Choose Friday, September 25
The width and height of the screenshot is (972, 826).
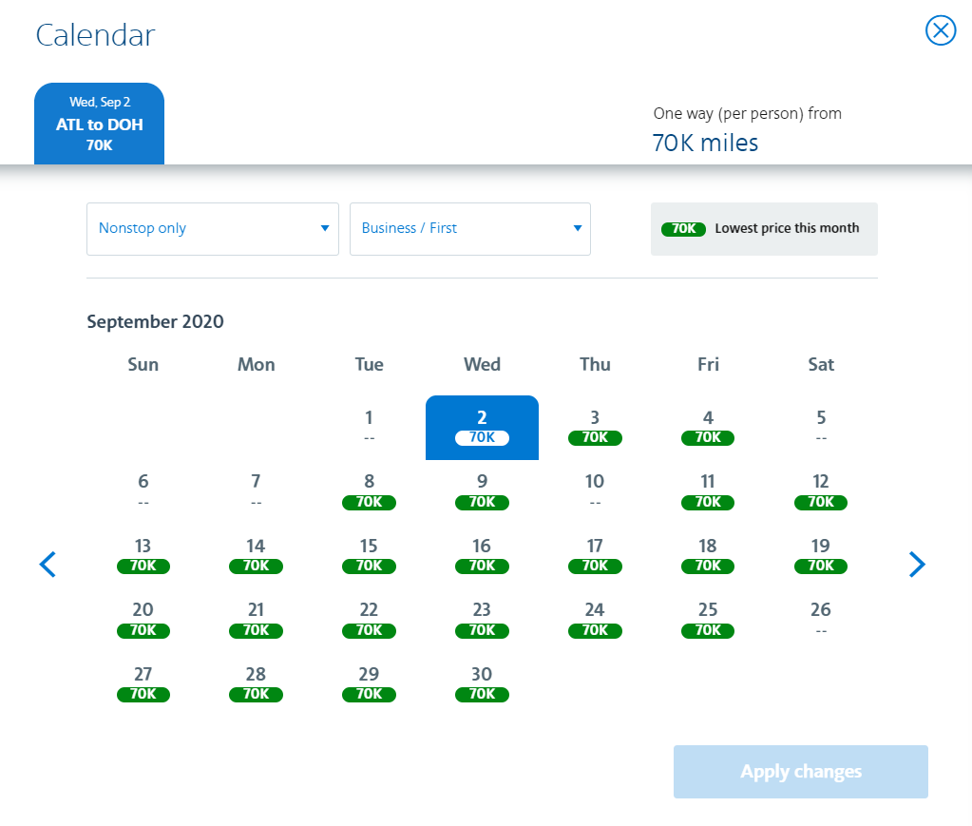tap(708, 620)
